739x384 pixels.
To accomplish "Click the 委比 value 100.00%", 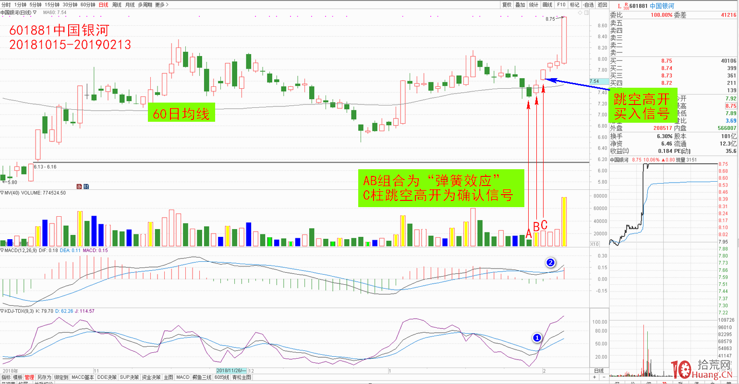I will click(661, 15).
